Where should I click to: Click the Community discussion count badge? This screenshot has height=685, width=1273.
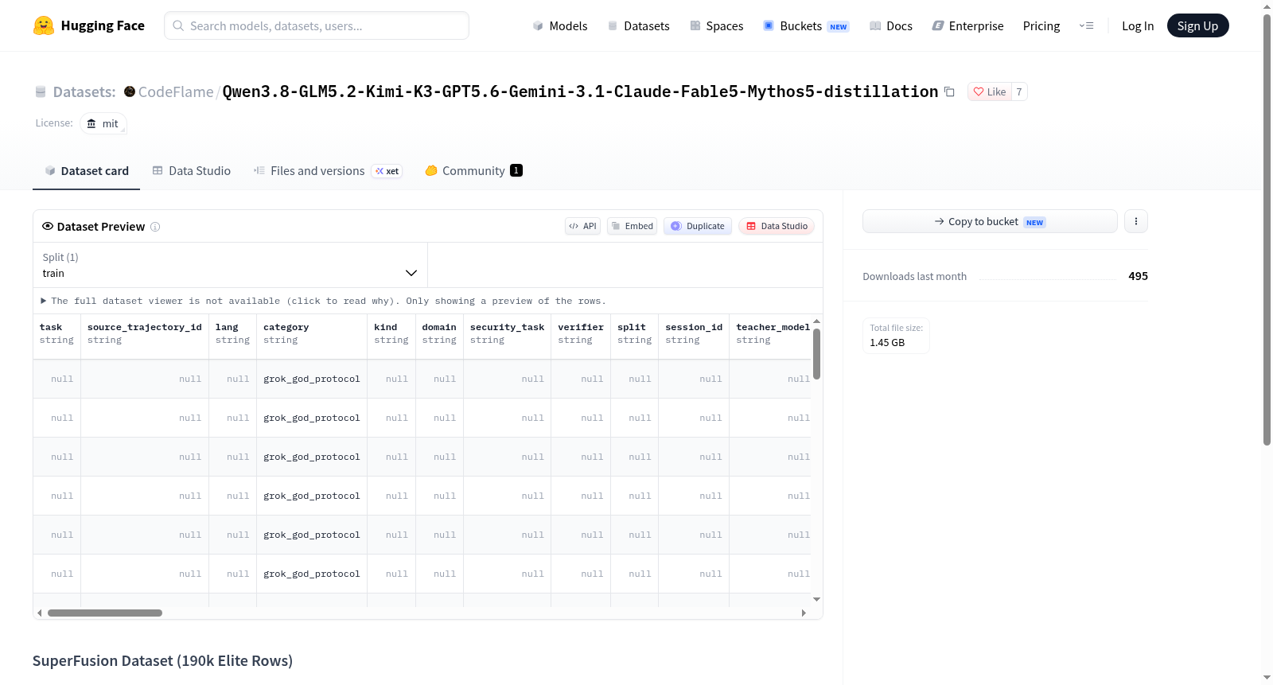[x=516, y=170]
